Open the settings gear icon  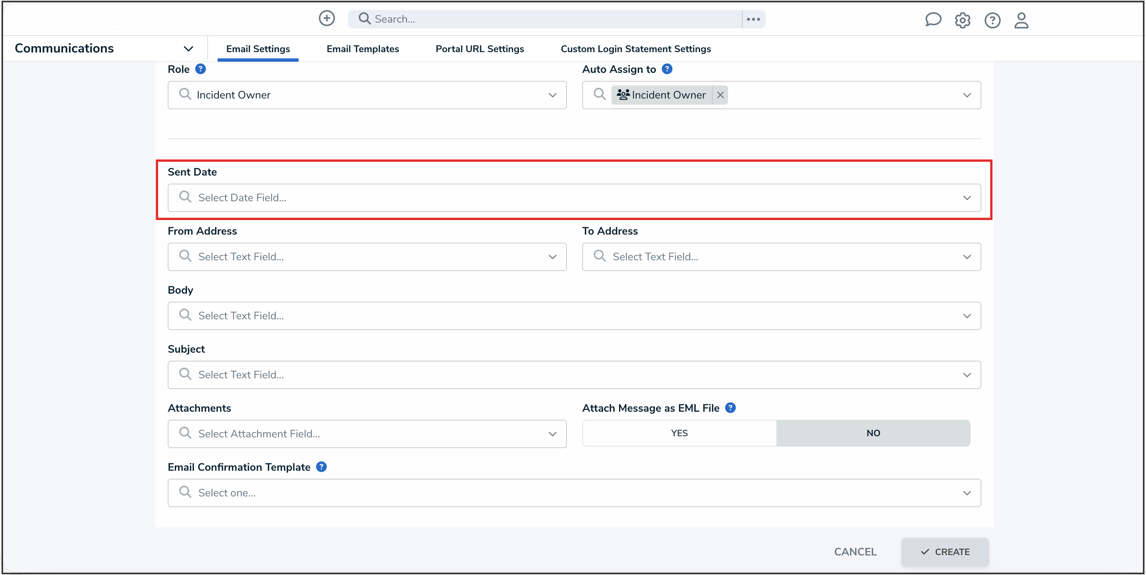tap(963, 20)
